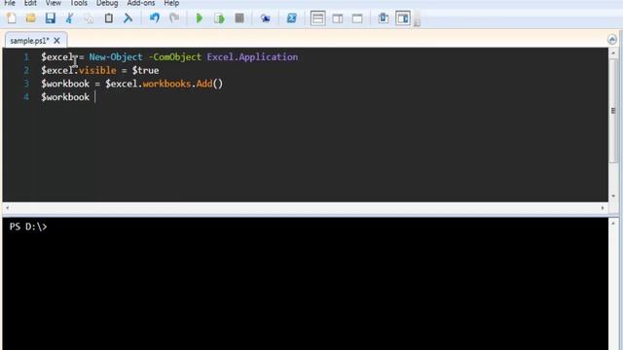
Task: Open the Debug menu
Action: [x=107, y=3]
